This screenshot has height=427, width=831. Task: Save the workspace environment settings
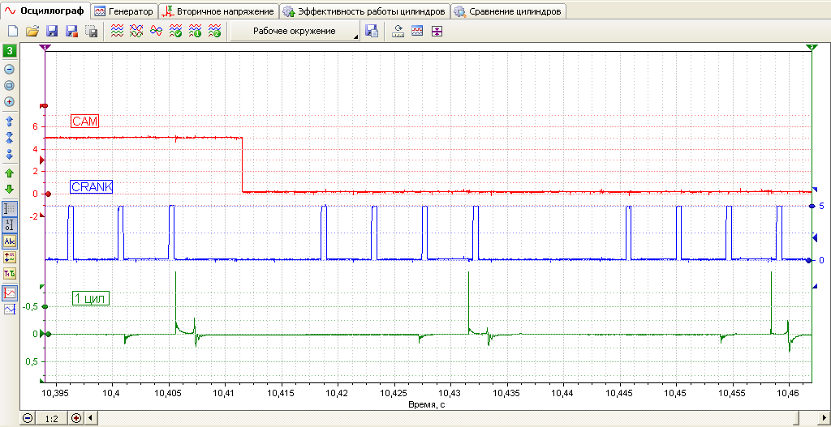click(x=372, y=32)
